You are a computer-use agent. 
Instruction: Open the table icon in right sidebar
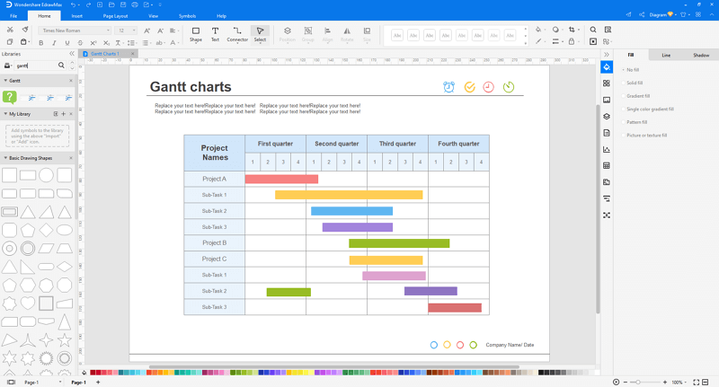(x=607, y=166)
